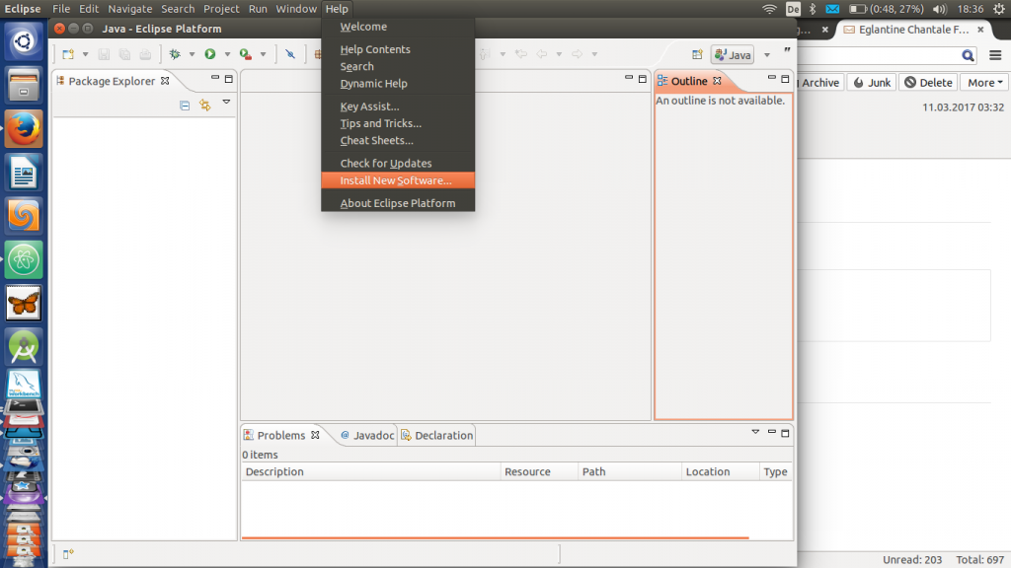Viewport: 1011px width, 568px height.
Task: Click the volume speaker indicator
Action: click(x=940, y=9)
